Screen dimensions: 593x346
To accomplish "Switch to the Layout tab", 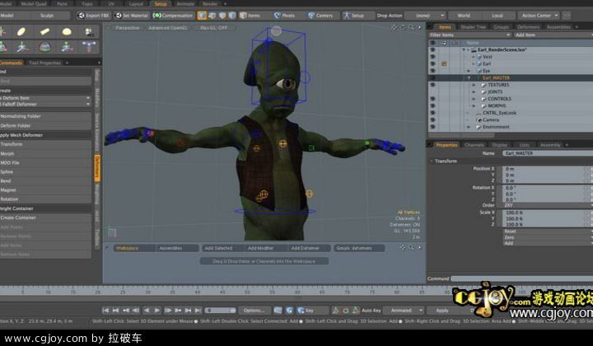I will click(x=136, y=4).
